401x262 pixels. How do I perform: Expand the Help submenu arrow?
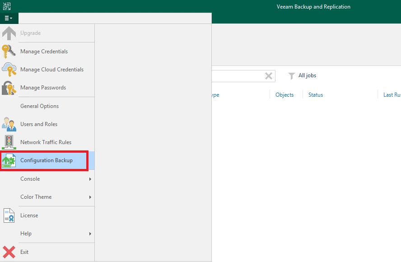click(x=90, y=234)
